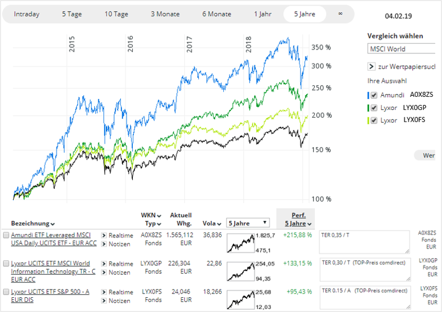The height and width of the screenshot is (312, 442).
Task: Uncheck Amundi A0X8ZS in Ihre Auswahl
Action: click(x=375, y=95)
